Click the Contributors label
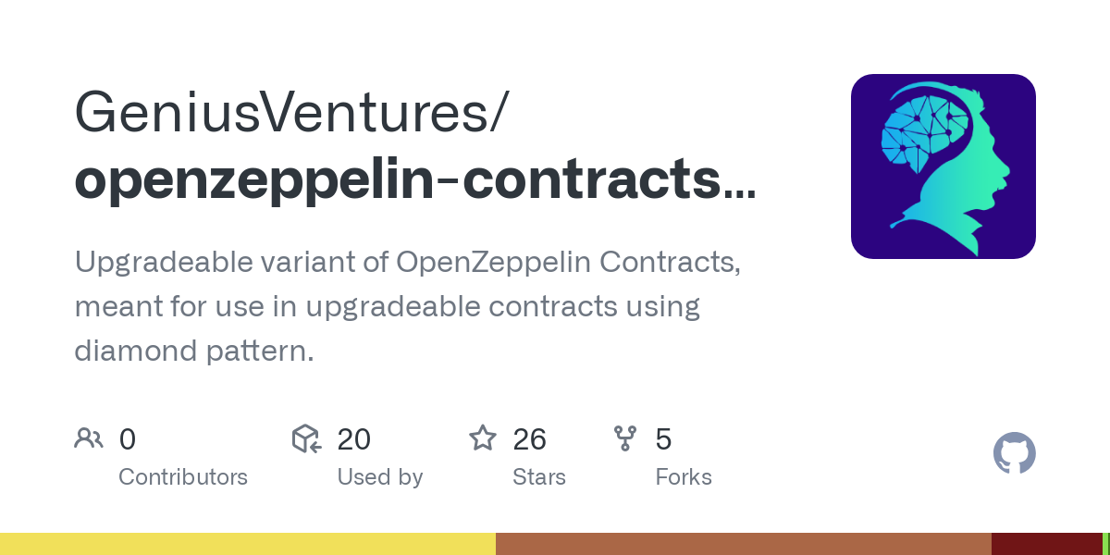The width and height of the screenshot is (1110, 555). click(183, 477)
